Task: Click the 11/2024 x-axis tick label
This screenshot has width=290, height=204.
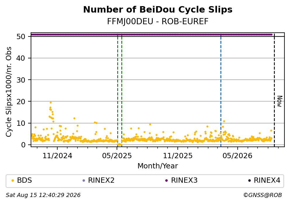Action: (57, 156)
